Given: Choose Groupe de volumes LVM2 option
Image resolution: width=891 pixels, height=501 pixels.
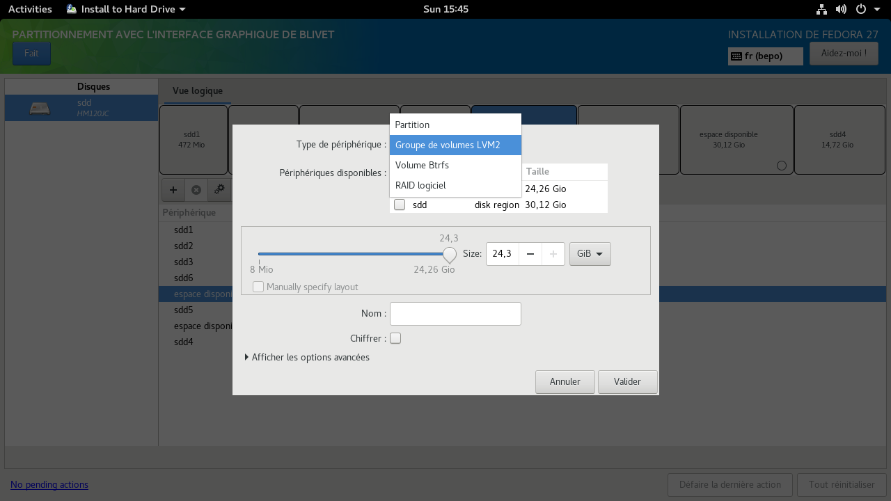Looking at the screenshot, I should (455, 145).
